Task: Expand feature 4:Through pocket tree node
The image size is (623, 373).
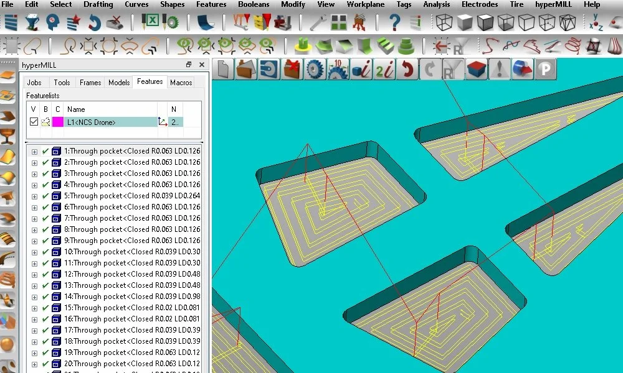Action: (34, 185)
